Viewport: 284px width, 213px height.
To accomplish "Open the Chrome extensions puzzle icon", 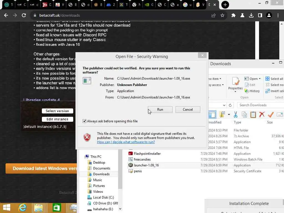I will pos(234,16).
